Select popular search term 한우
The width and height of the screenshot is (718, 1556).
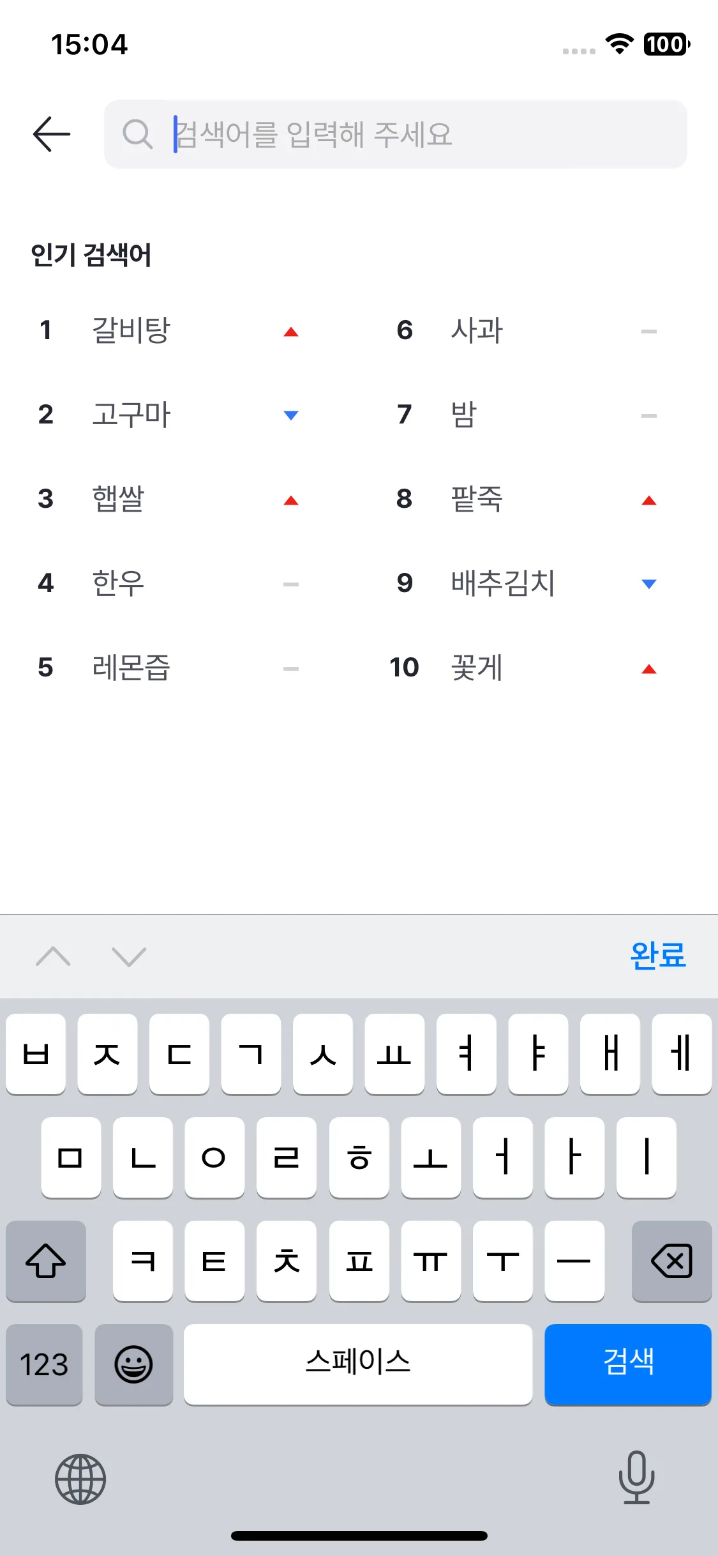pyautogui.click(x=119, y=583)
